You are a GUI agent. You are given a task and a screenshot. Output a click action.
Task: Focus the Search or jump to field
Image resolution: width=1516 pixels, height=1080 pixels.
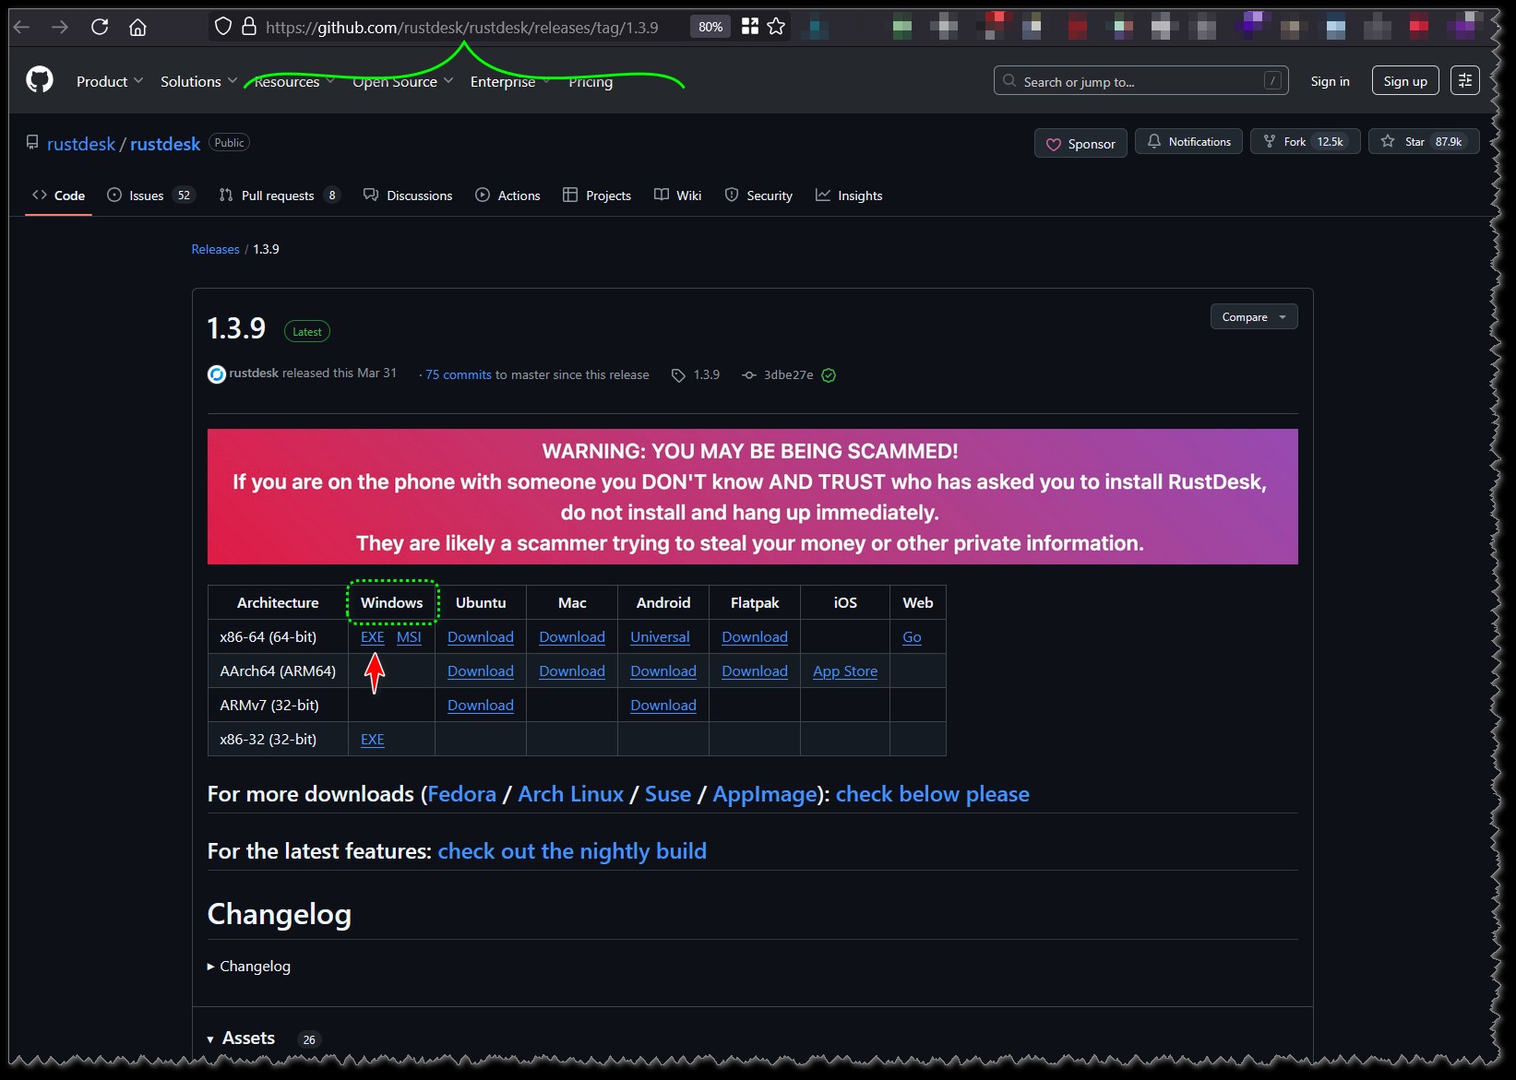[x=1140, y=81]
